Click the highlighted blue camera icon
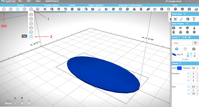 17,9
